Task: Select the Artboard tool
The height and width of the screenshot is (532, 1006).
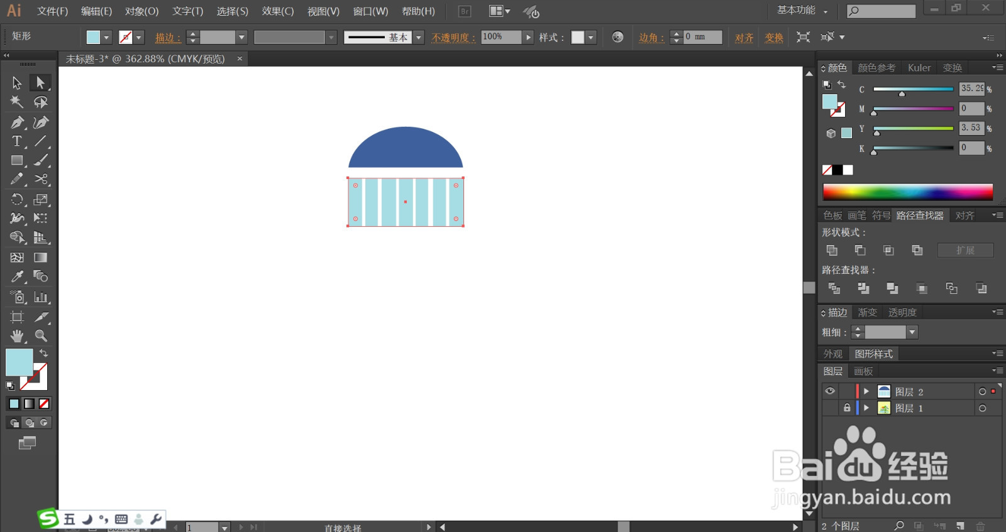Action: pos(17,317)
